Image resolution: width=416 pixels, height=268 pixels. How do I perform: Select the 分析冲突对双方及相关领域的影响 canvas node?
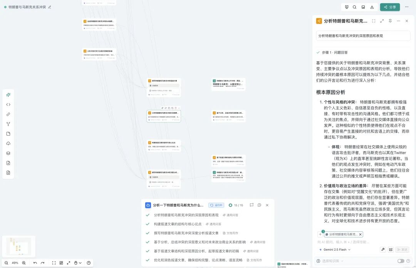[x=99, y=54]
